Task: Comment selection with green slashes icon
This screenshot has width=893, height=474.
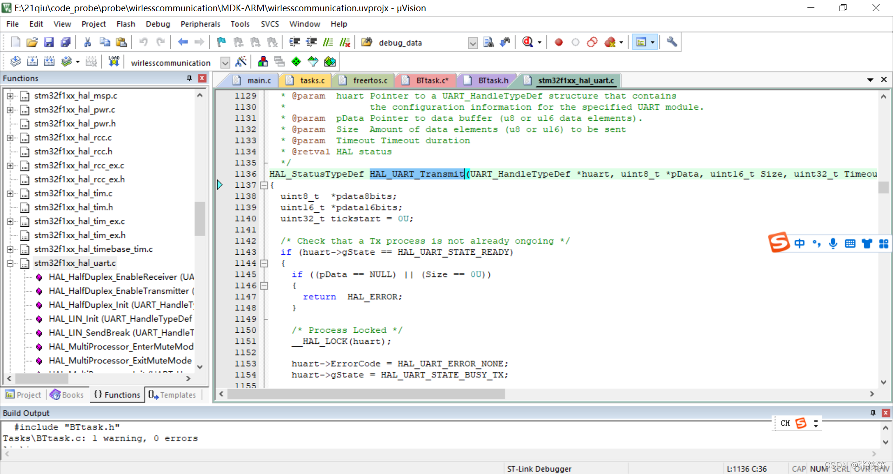Action: pos(328,42)
